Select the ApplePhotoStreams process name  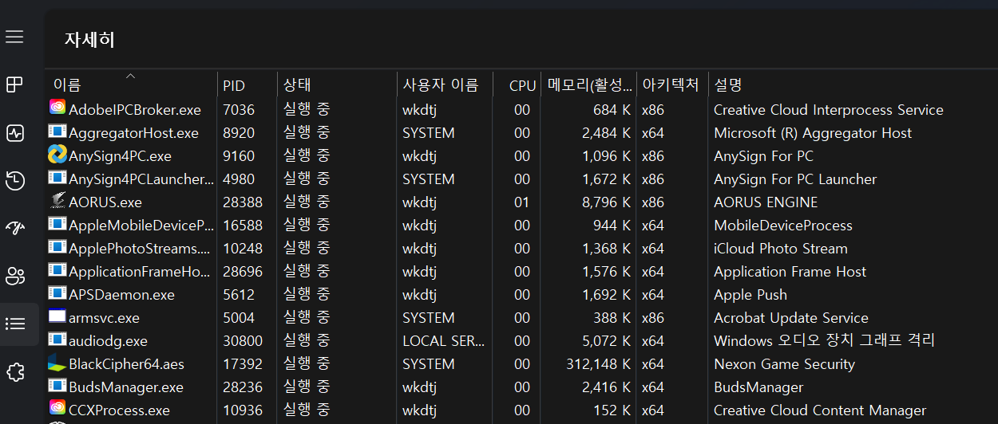pyautogui.click(x=140, y=249)
